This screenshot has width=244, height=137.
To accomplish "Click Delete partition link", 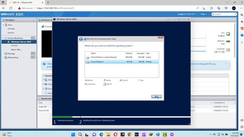I will (107, 80).
